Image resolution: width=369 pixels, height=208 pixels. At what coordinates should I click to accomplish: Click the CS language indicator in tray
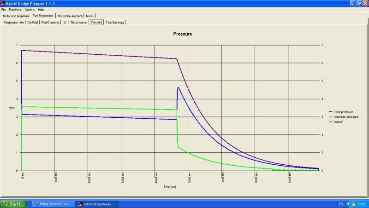click(x=340, y=204)
